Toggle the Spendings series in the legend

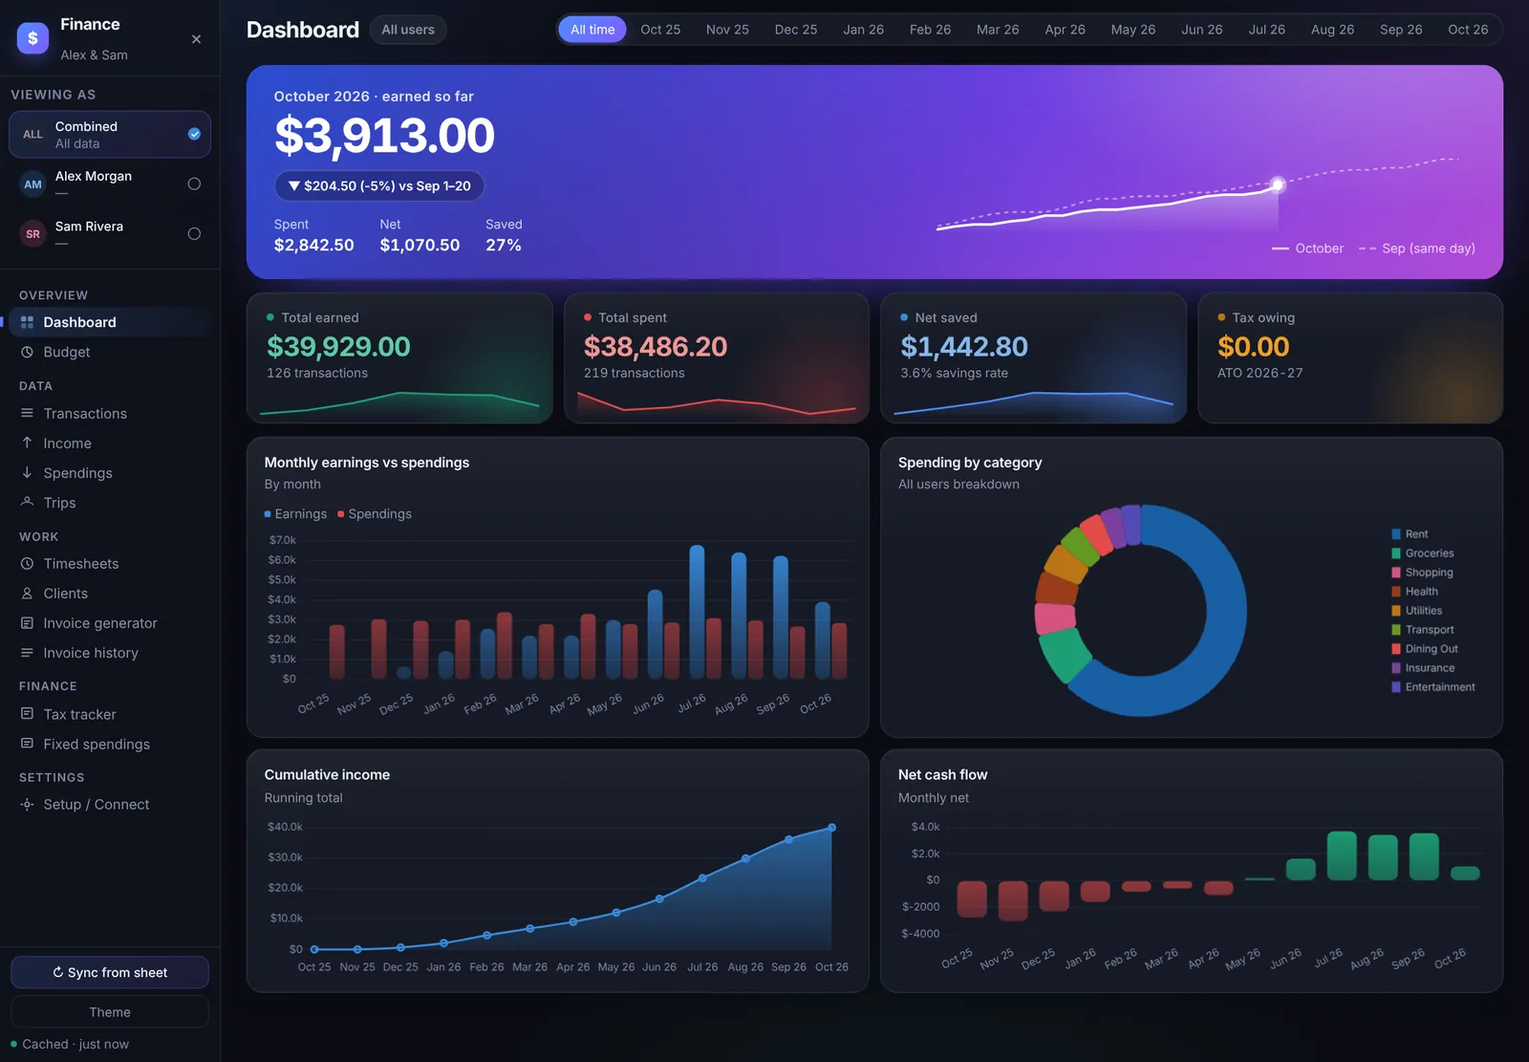point(375,514)
